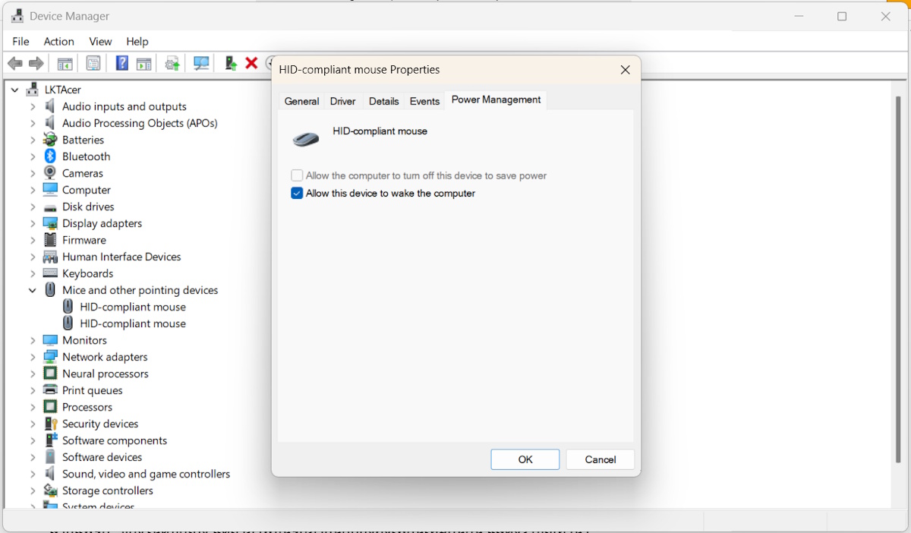Click Update device driver toolbar icon
The height and width of the screenshot is (533, 911).
point(172,64)
